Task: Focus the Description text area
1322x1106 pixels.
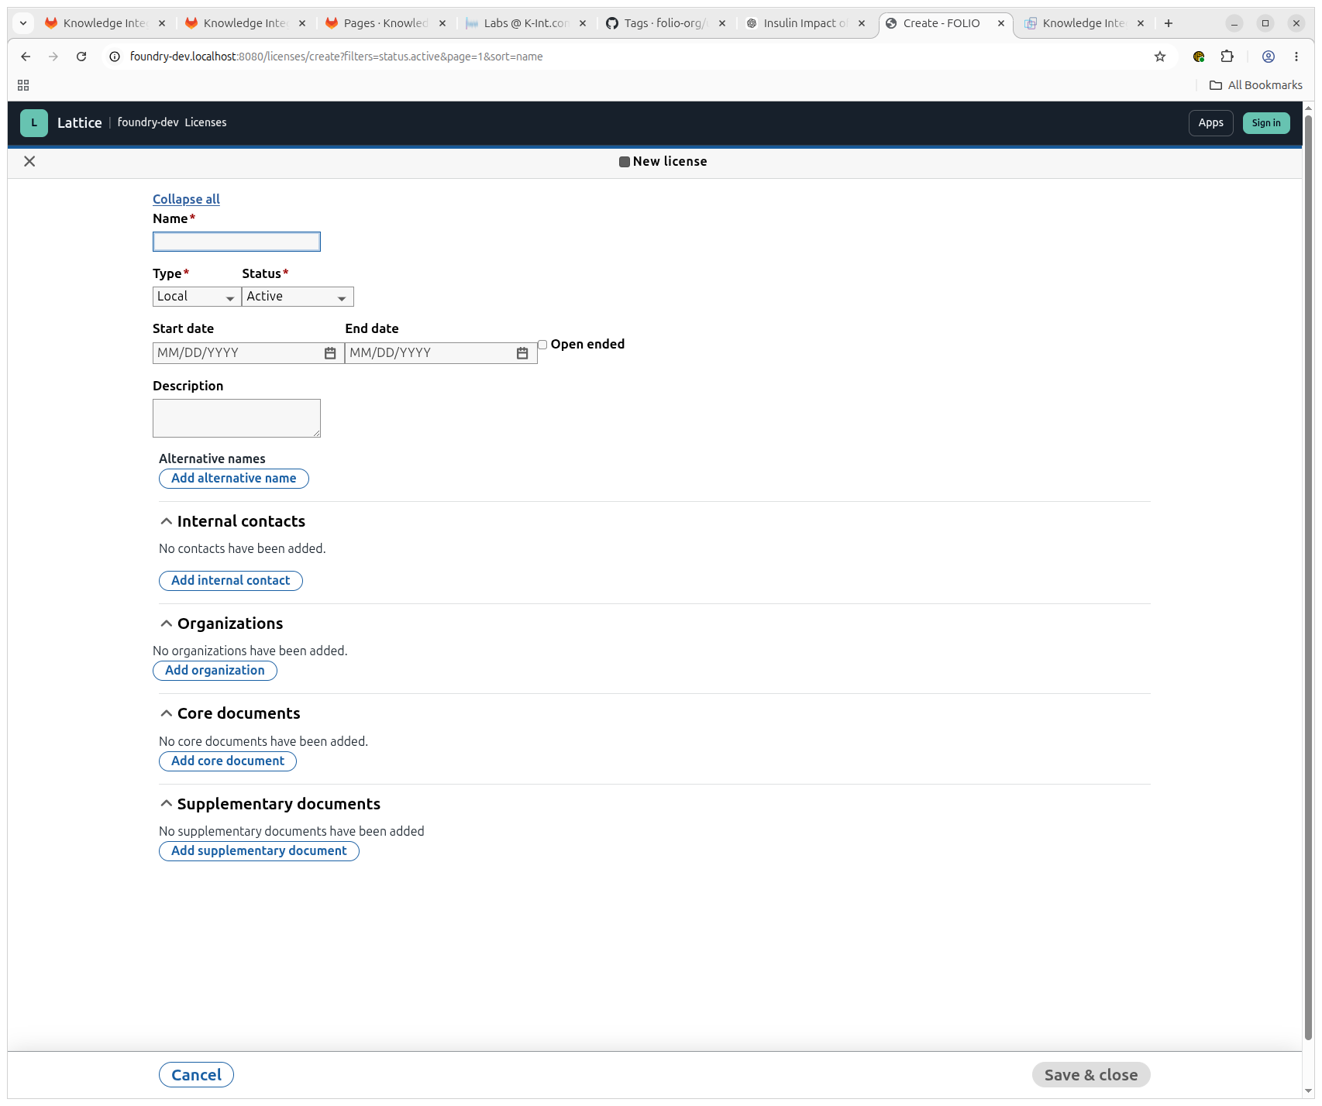Action: (236, 418)
